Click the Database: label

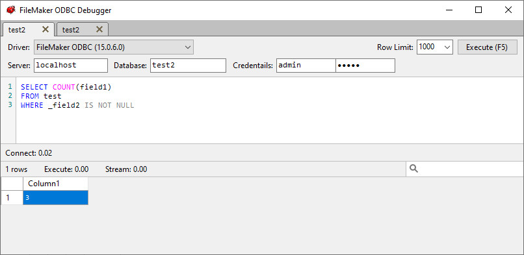pos(130,66)
